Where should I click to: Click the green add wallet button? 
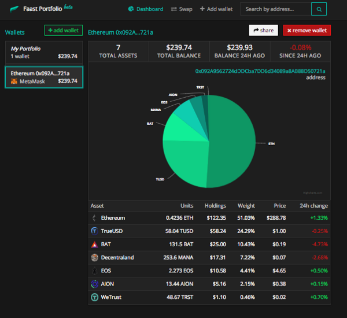pos(64,30)
